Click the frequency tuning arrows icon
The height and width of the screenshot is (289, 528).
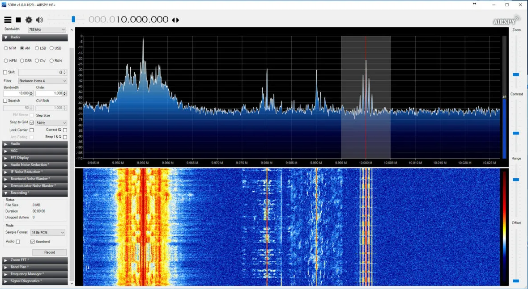(175, 20)
